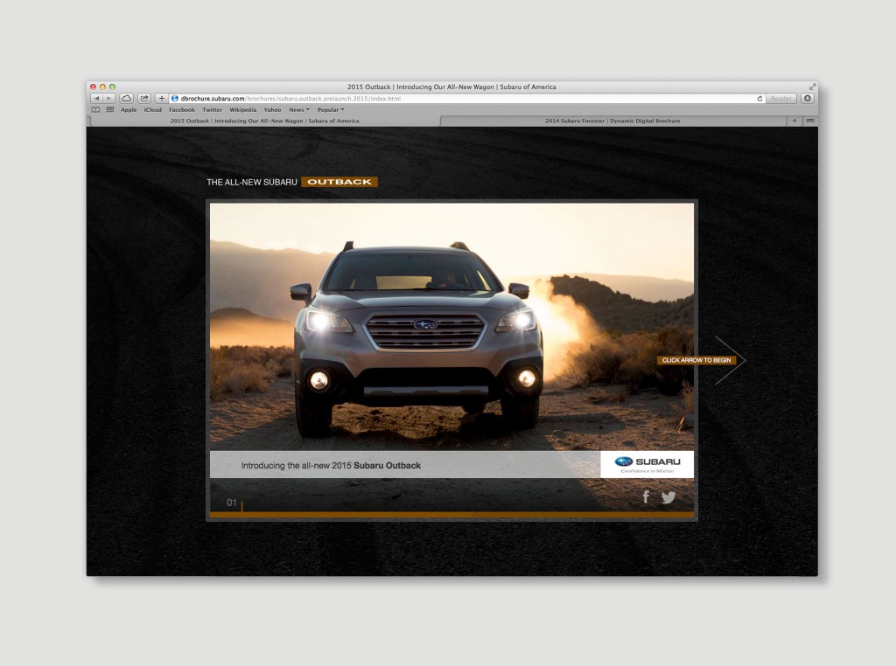The width and height of the screenshot is (896, 666).
Task: Toggle full screen with the corner arrows
Action: (812, 87)
